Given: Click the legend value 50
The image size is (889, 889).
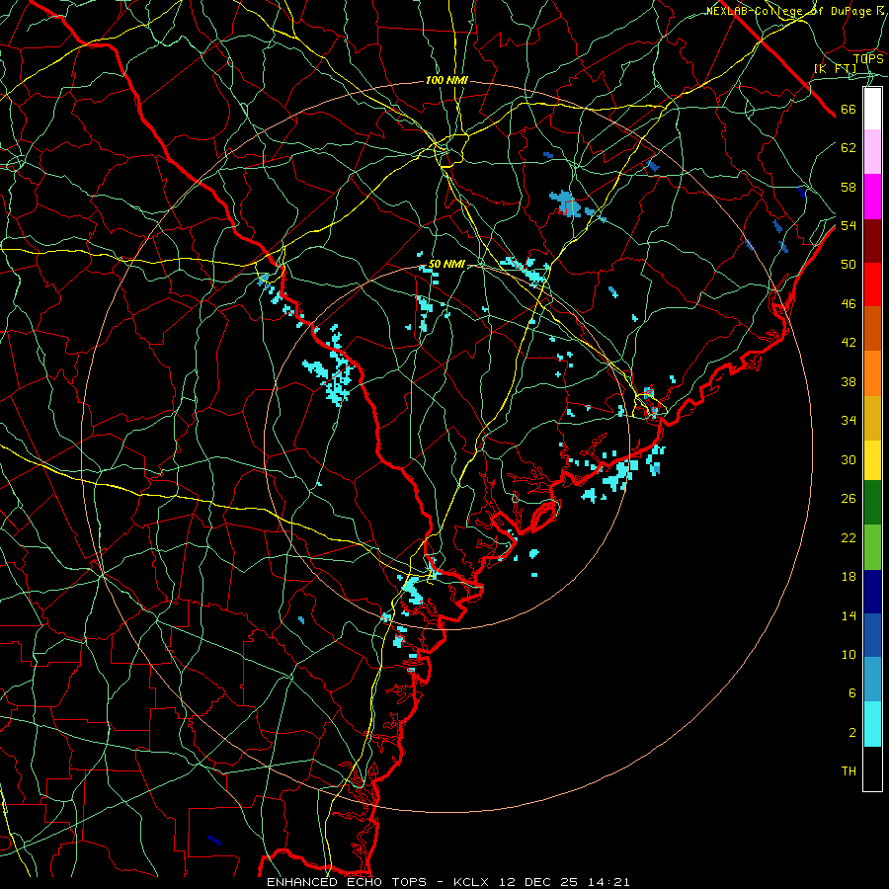Looking at the screenshot, I should 849,265.
